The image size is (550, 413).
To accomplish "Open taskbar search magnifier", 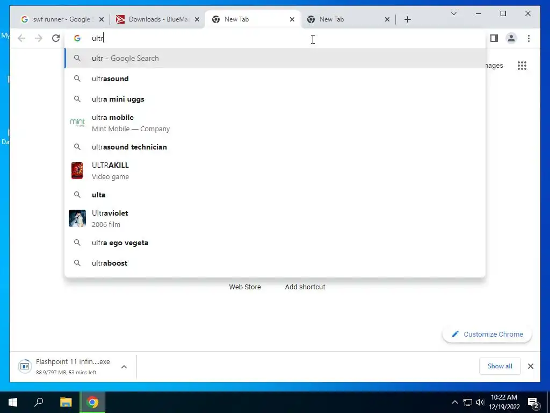I will point(39,402).
